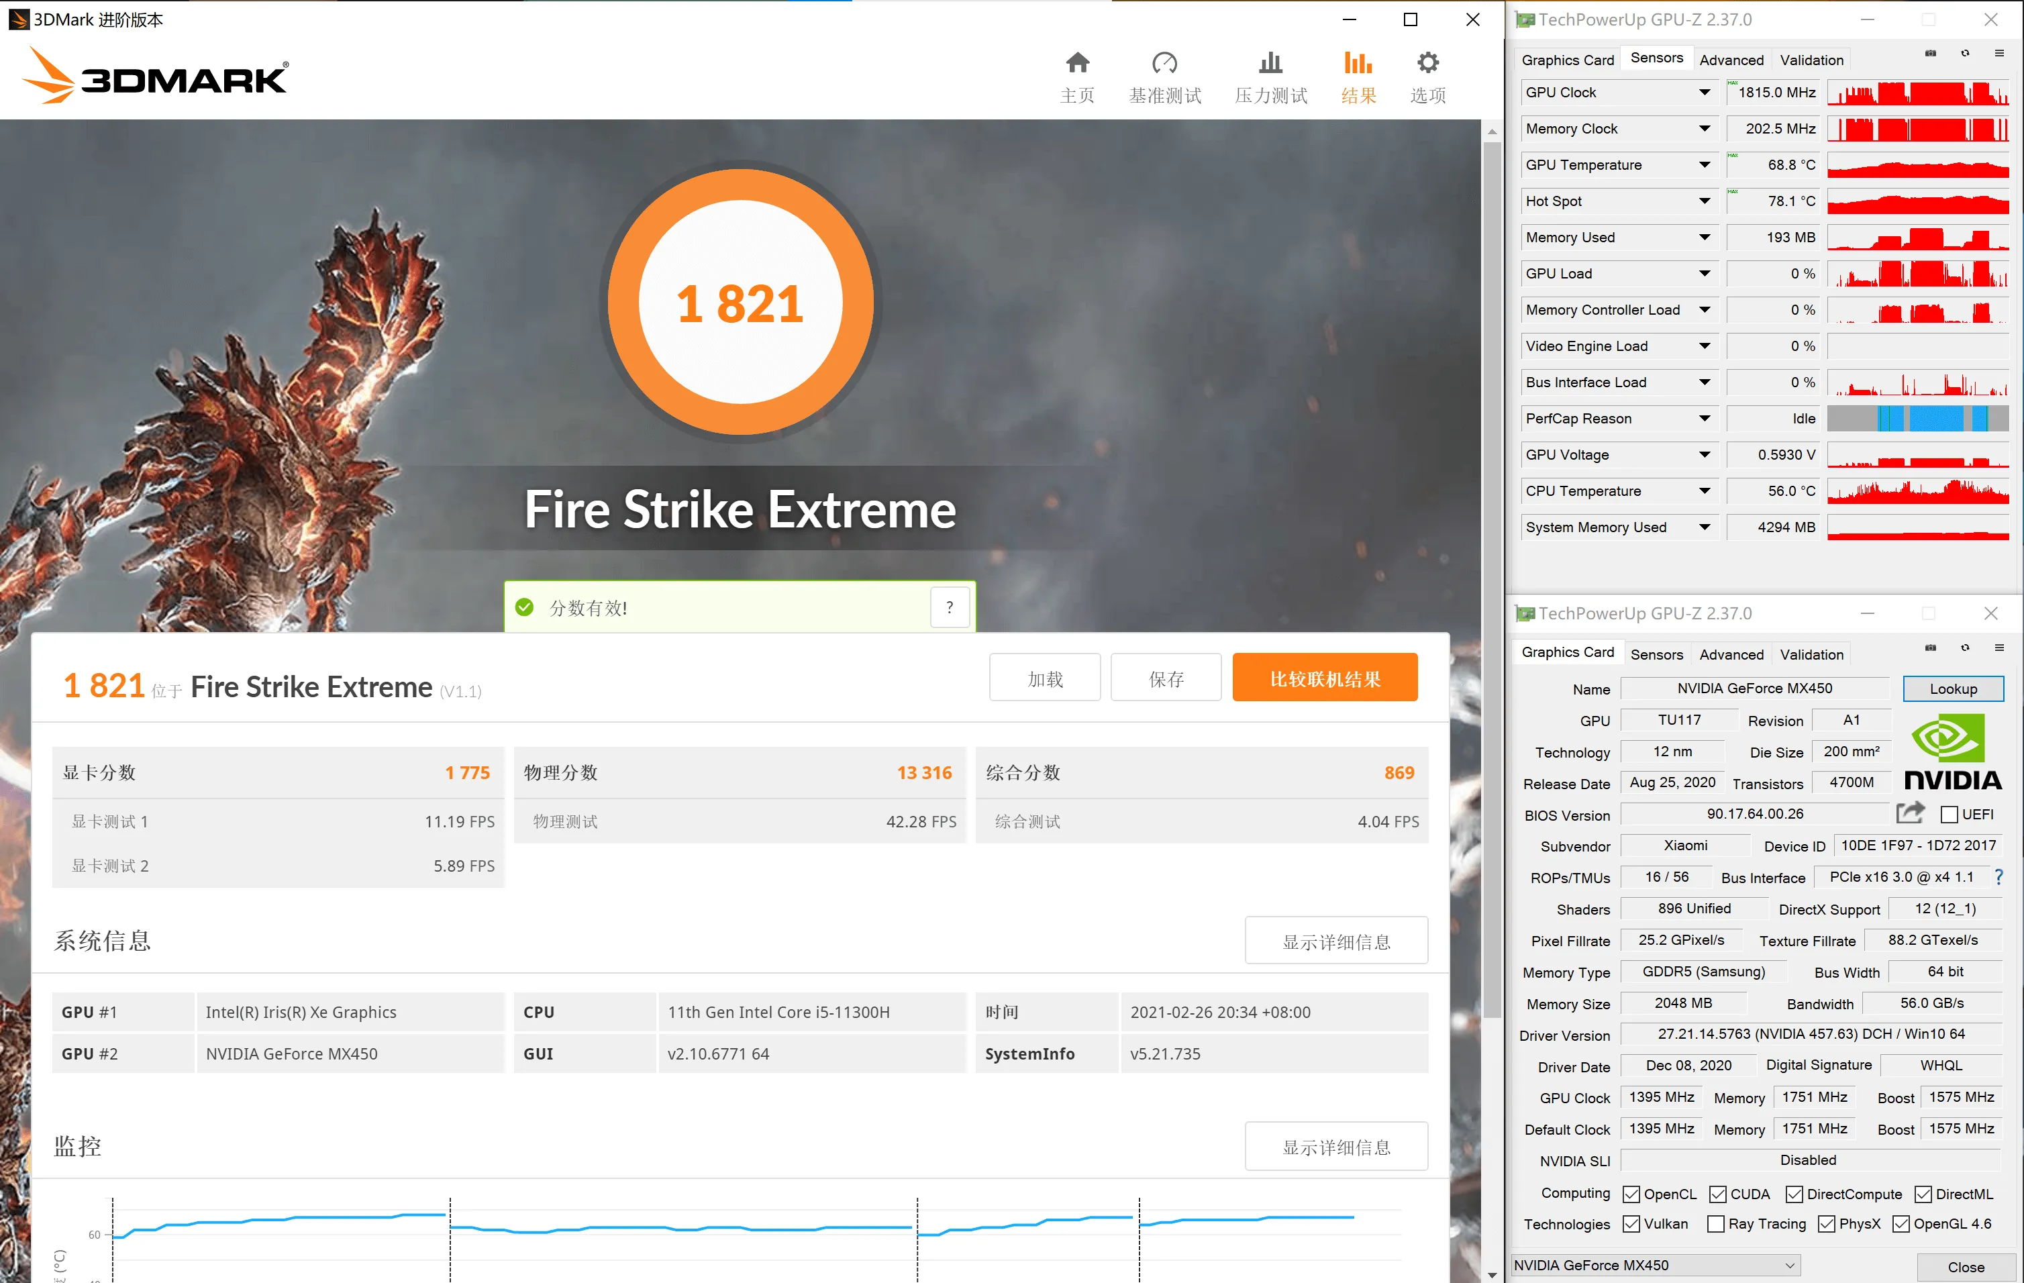The height and width of the screenshot is (1283, 2024).
Task: Click the Lookup button in GPU-Z
Action: pyautogui.click(x=1953, y=688)
